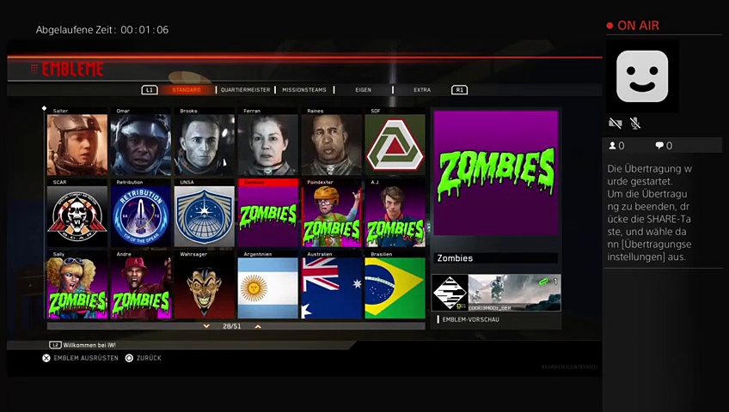Pick the SCAR skull emblem

(77, 216)
